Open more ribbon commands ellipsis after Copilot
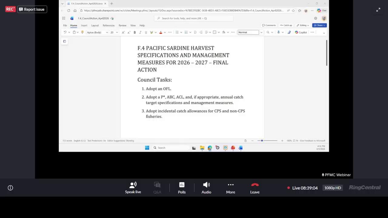This screenshot has width=388, height=218. click(x=312, y=32)
